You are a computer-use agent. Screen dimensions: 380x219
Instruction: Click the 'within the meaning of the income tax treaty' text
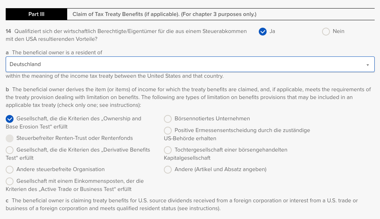click(114, 76)
